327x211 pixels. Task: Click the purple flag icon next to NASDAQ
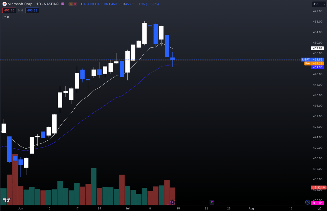[63, 4]
